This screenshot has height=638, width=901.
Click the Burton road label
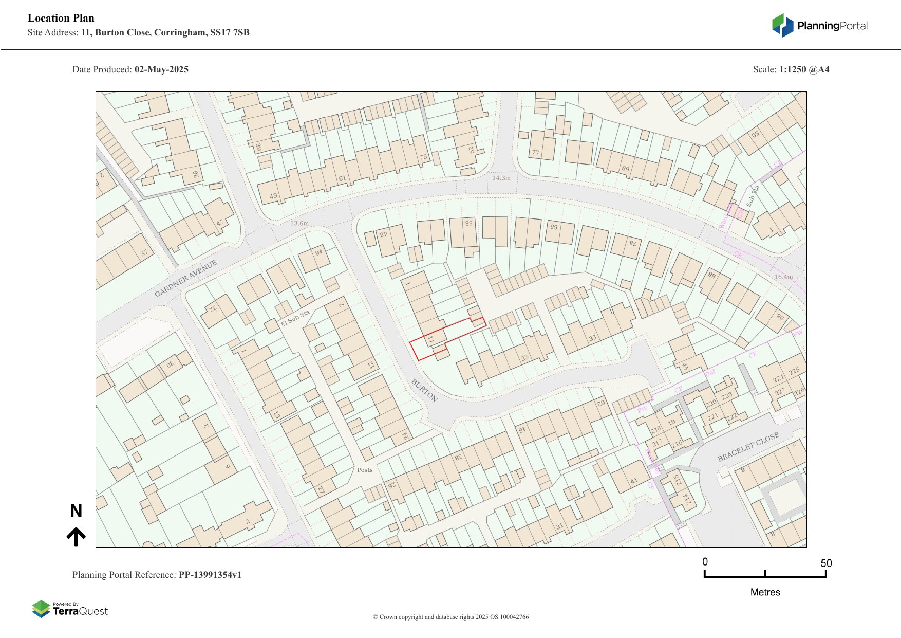pos(424,390)
